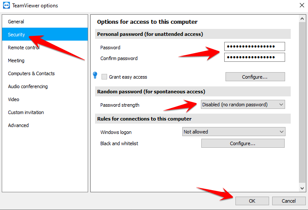Open the Password strength dropdown
Image resolution: width=308 pixels, height=210 pixels.
243,105
